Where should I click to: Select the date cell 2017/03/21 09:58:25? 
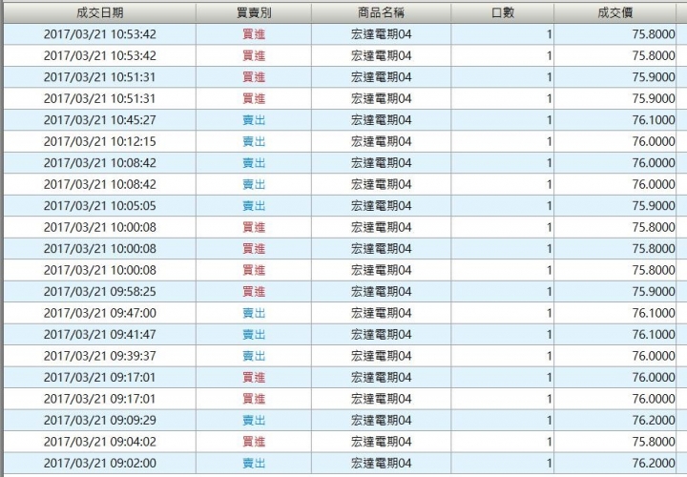[100, 292]
